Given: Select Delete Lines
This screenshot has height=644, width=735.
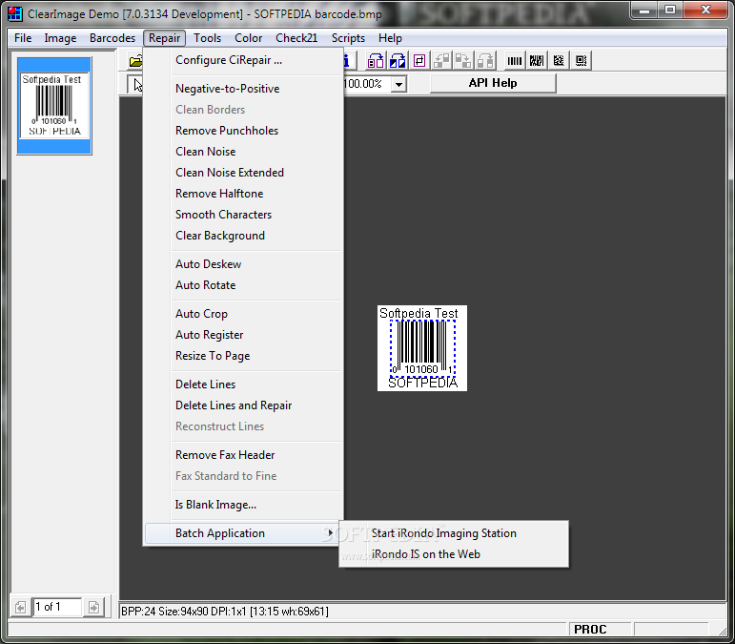Looking at the screenshot, I should [242, 384].
